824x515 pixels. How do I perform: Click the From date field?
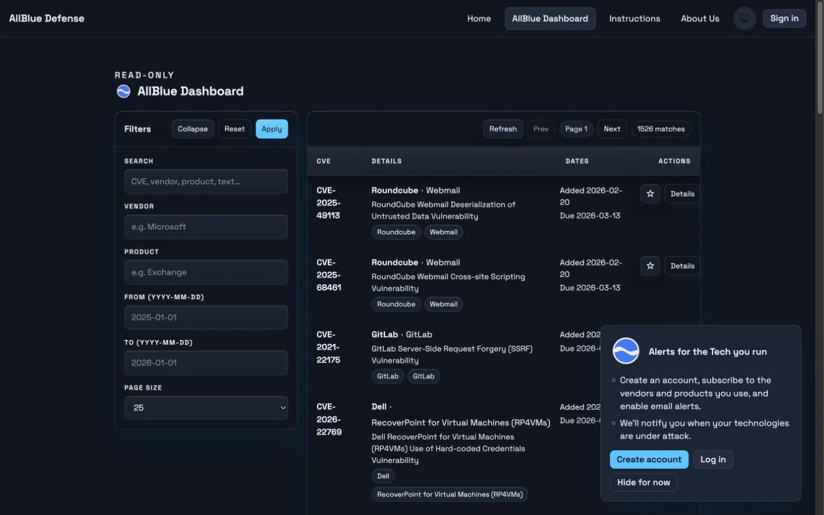click(x=206, y=317)
